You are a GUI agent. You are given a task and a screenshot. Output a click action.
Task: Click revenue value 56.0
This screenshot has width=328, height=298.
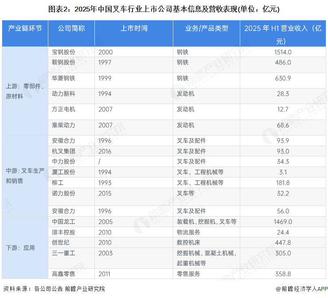[283, 211]
